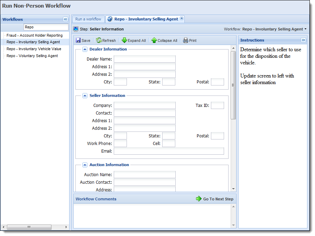
Task: Collapse the Workflows side panel
Action: [65, 19]
